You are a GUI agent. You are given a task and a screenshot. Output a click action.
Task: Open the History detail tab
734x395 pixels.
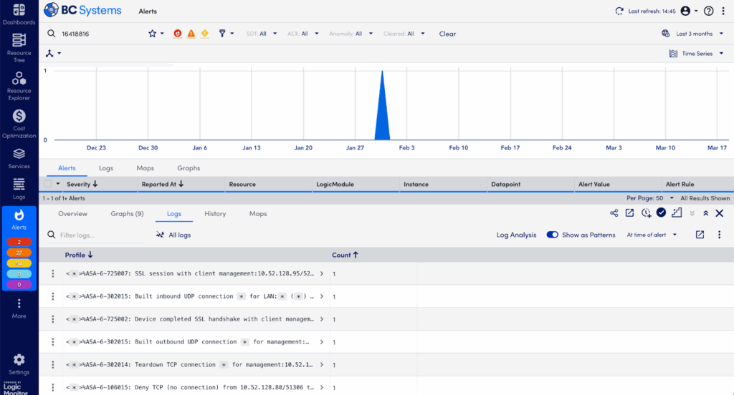(x=215, y=214)
